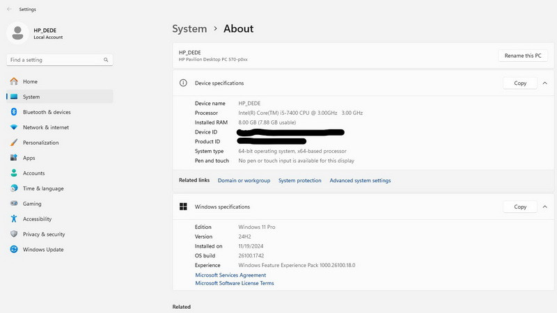Click the HP_DEDE Local Account name
The height and width of the screenshot is (313, 557).
coord(48,33)
